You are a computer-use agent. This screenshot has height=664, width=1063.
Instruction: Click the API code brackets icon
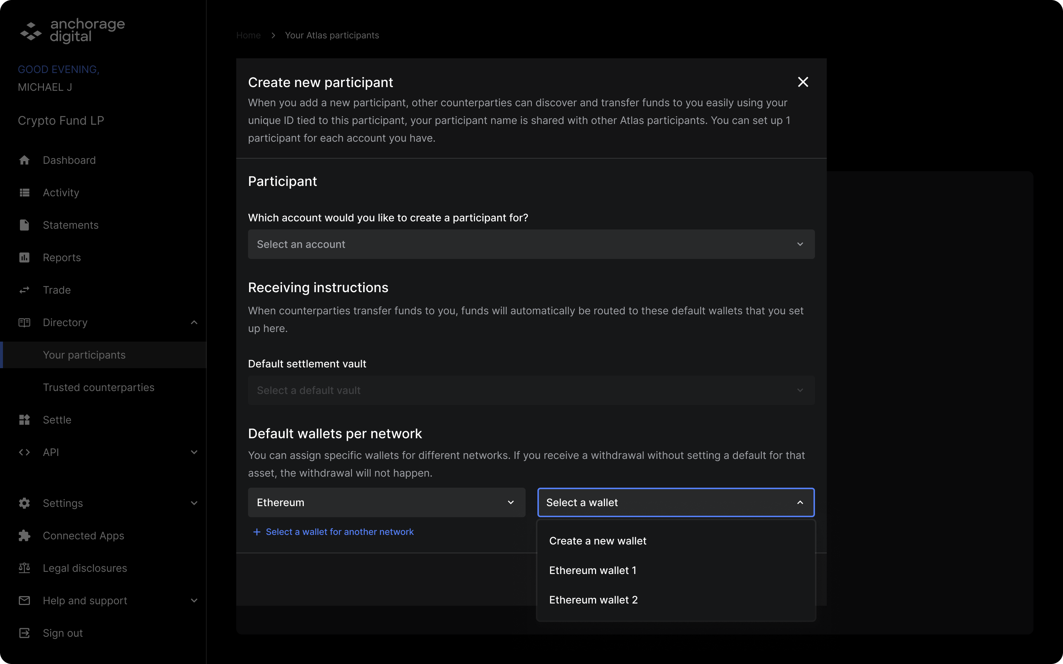click(x=24, y=452)
